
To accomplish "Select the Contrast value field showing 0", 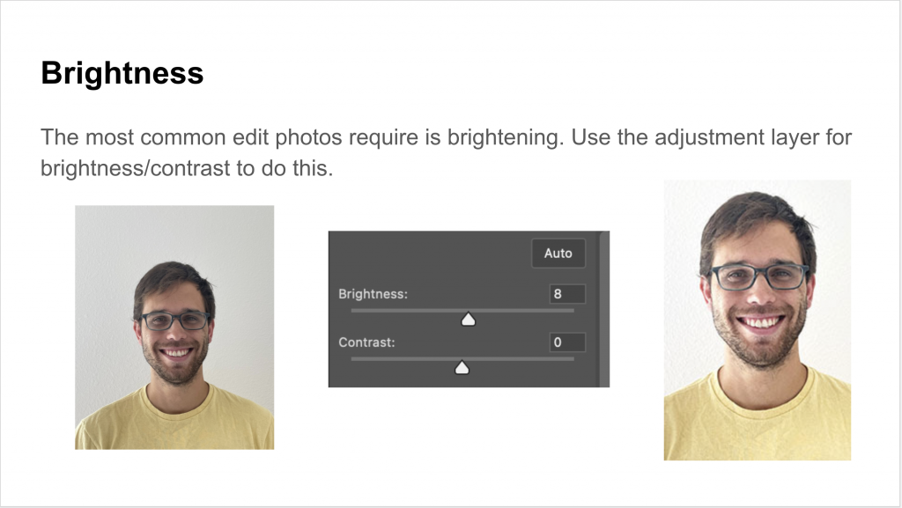I will (x=567, y=342).
